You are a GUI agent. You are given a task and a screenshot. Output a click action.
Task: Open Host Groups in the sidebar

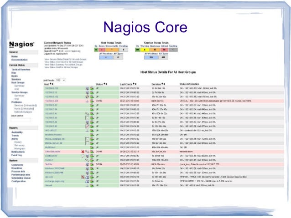tap(18, 83)
